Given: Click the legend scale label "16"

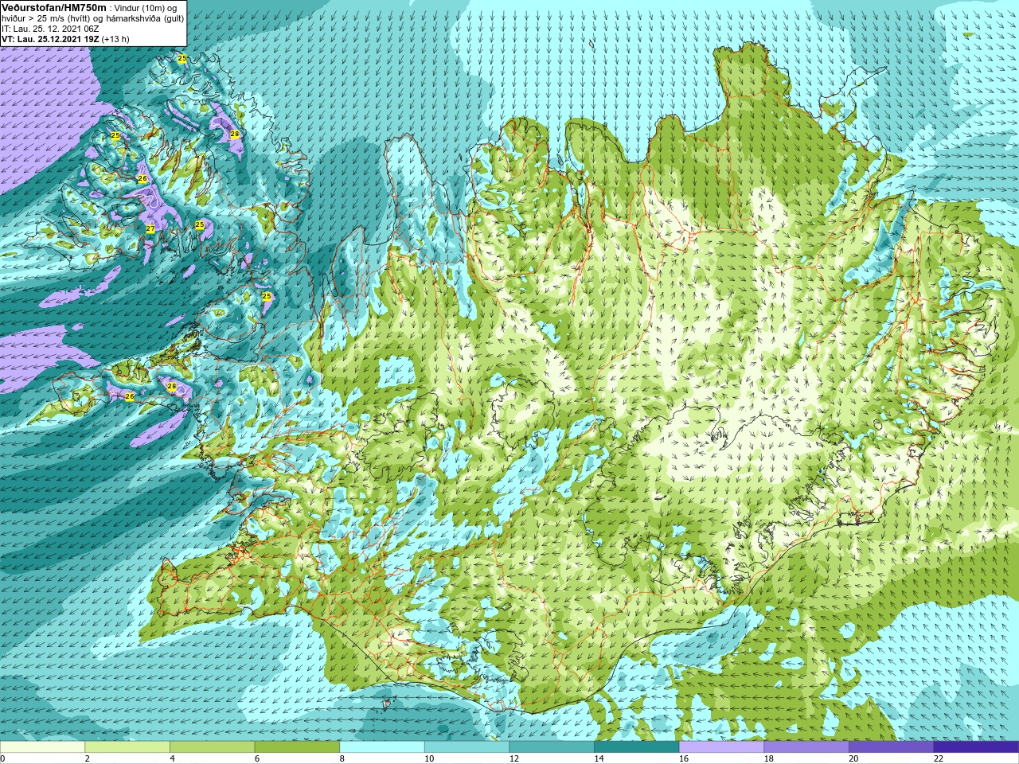Looking at the screenshot, I should [x=684, y=758].
